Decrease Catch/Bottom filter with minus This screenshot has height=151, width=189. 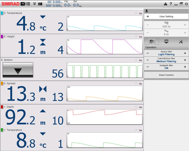[x=148, y=60]
